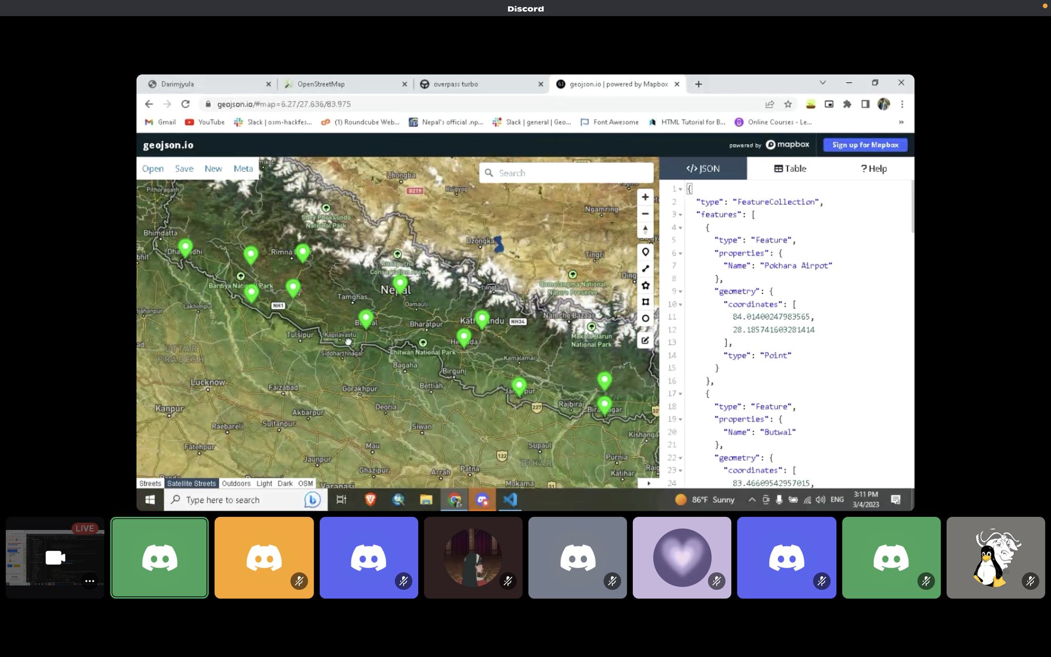Fold the coordinates array on line 10
This screenshot has height=657, width=1051.
pyautogui.click(x=680, y=304)
